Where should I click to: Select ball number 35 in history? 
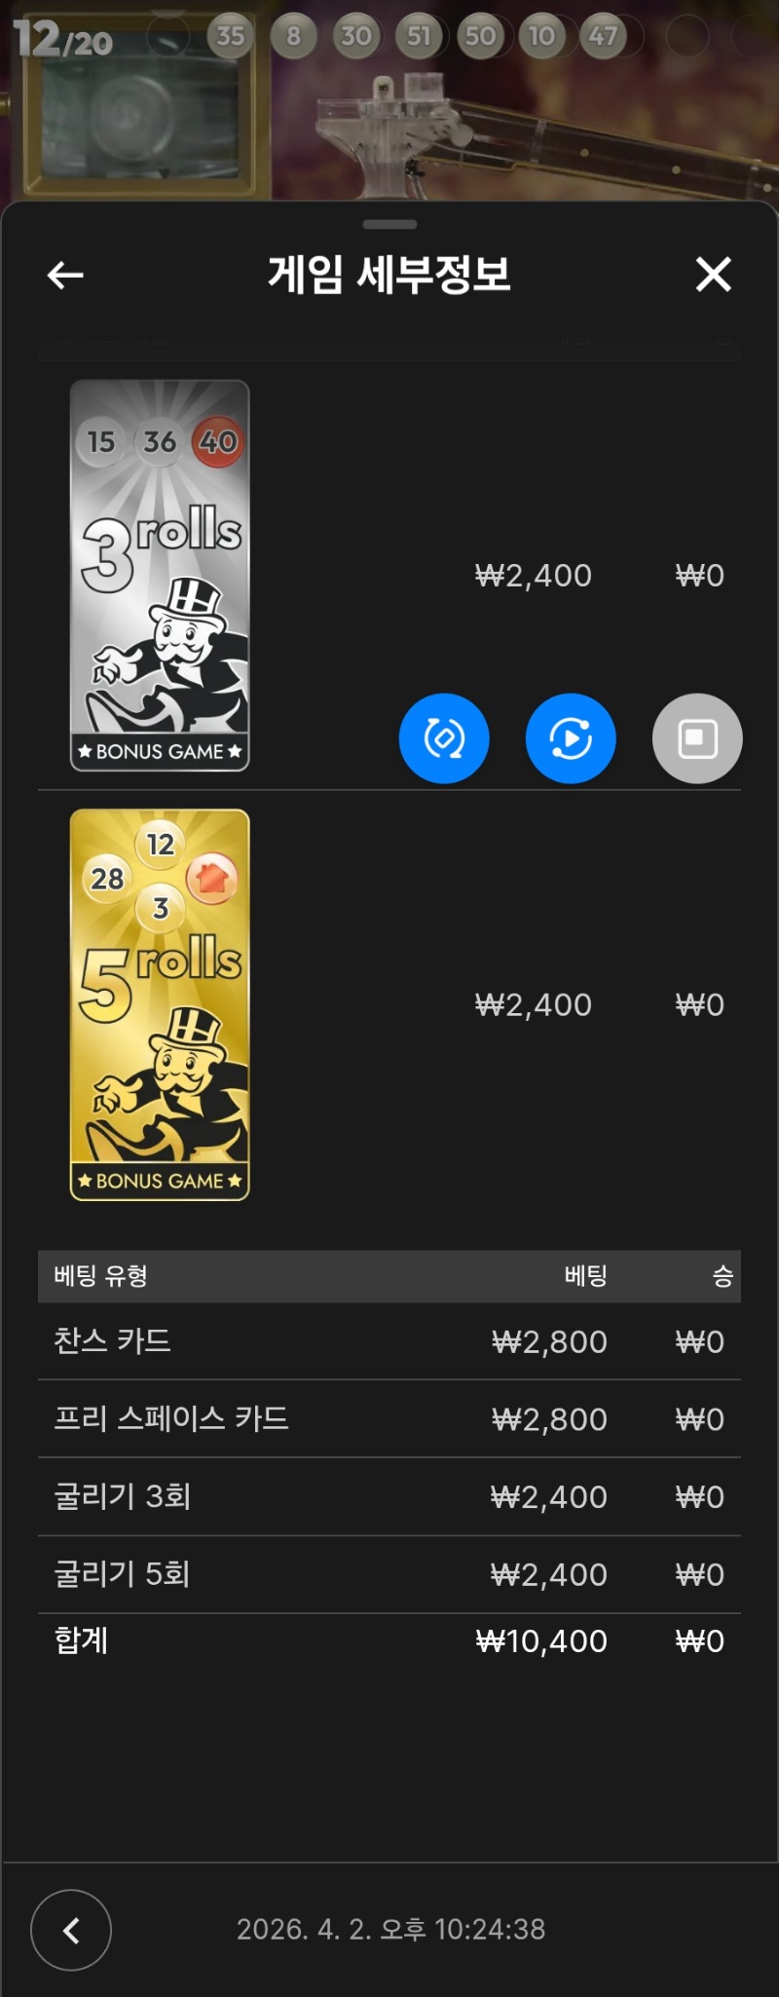230,37
